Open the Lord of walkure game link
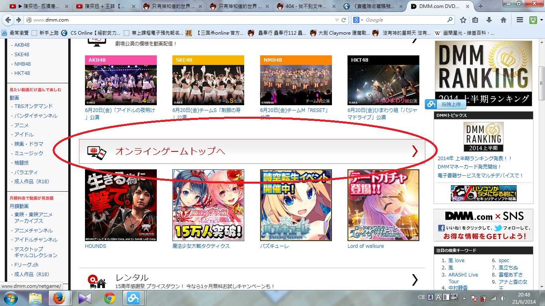545x306 pixels. [365, 246]
